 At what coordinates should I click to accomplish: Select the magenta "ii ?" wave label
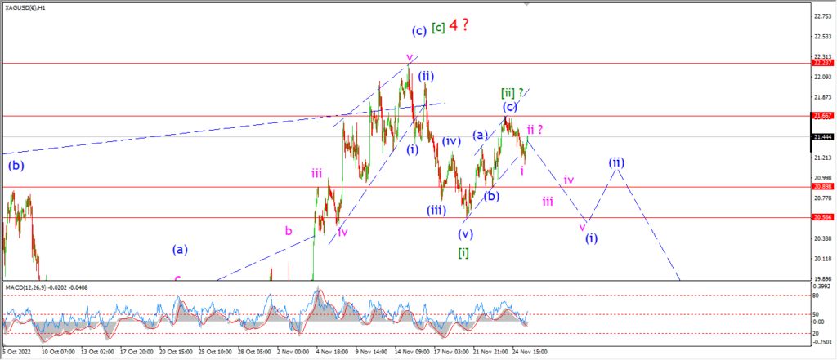535,129
